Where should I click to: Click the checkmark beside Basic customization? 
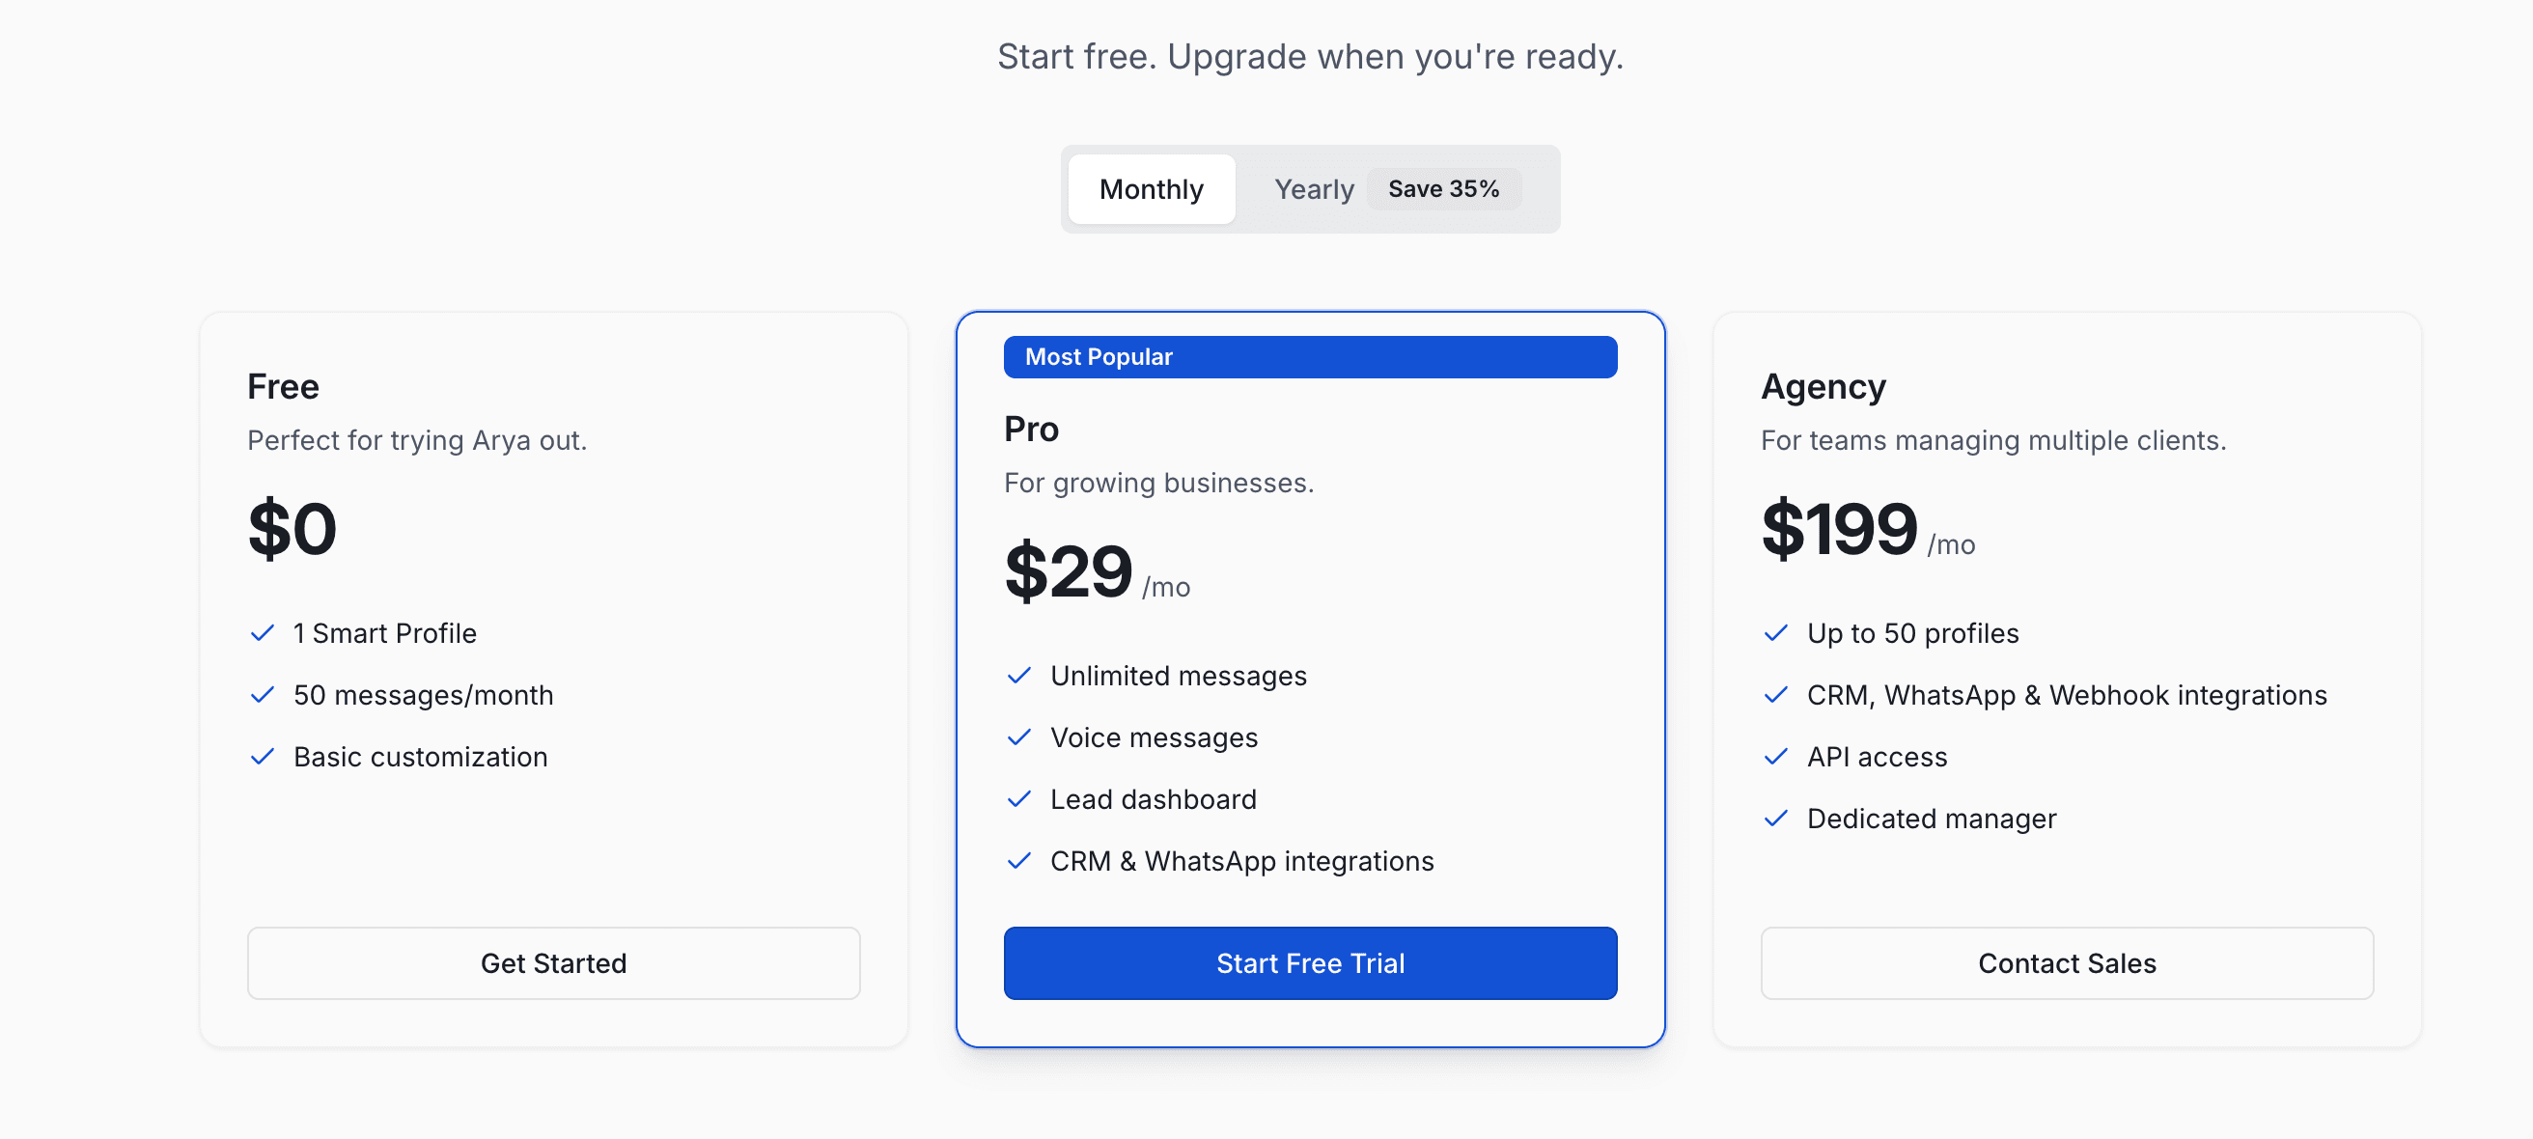pyautogui.click(x=262, y=758)
